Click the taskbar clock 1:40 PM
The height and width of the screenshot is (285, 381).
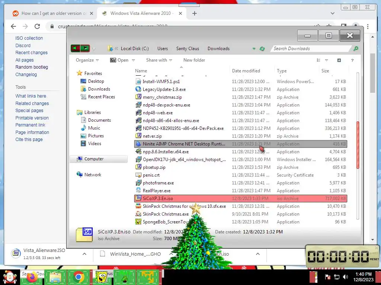363,274
